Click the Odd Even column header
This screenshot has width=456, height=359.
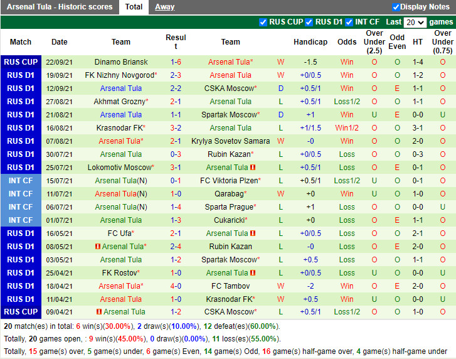pos(397,42)
